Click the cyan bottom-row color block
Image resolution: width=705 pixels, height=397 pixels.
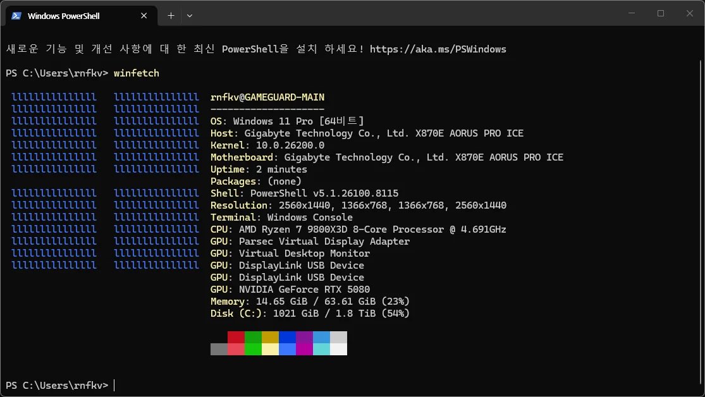click(321, 350)
